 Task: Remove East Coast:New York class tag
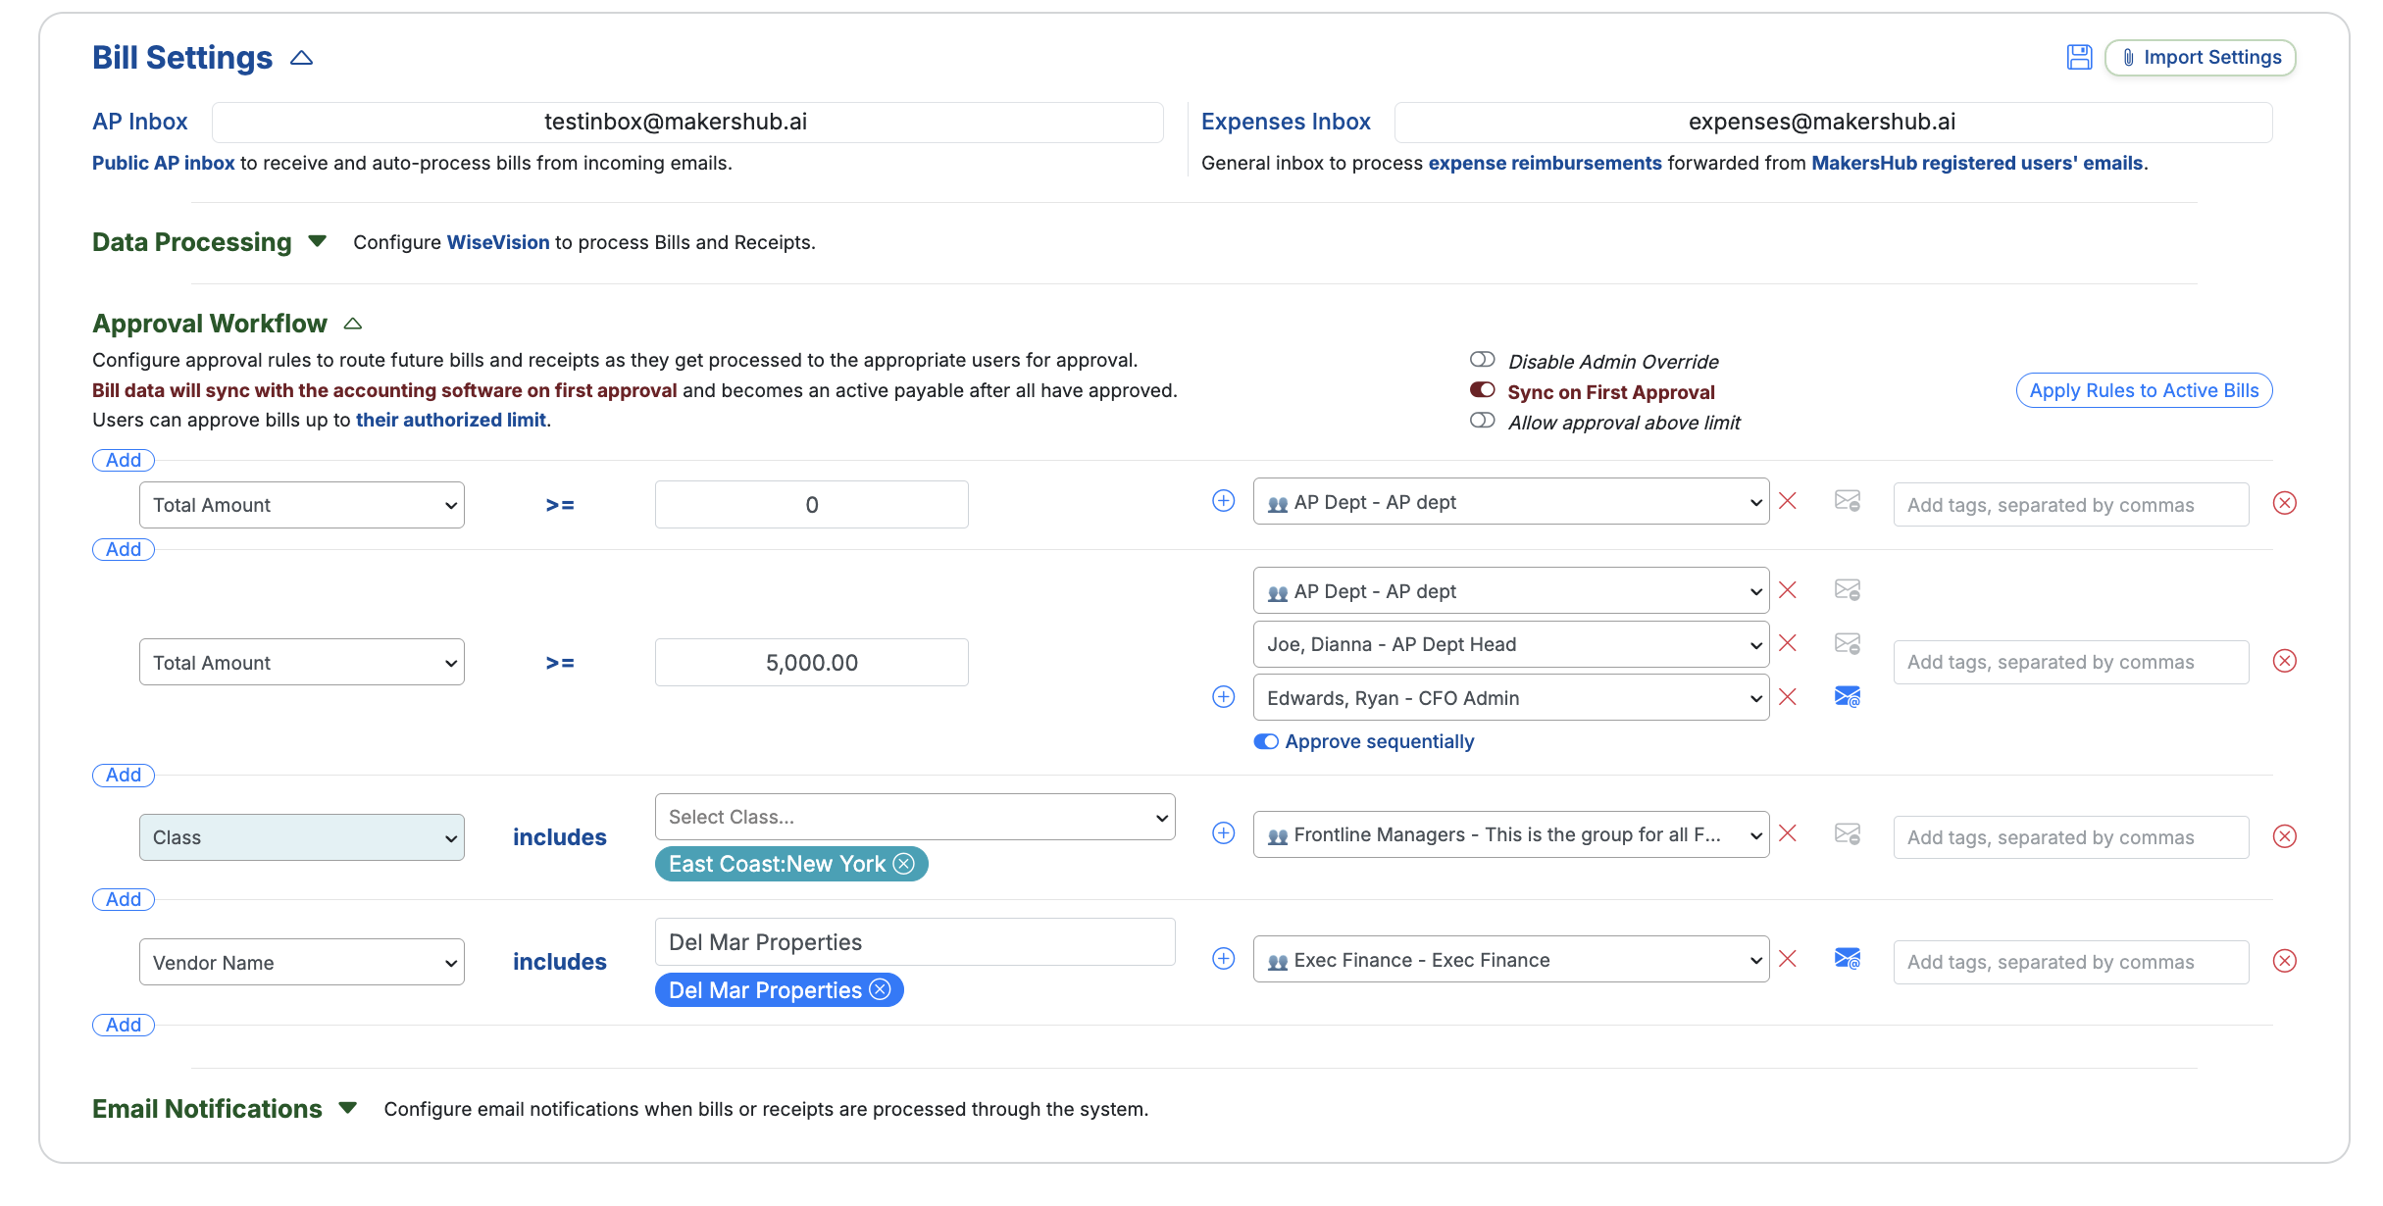[x=904, y=864]
